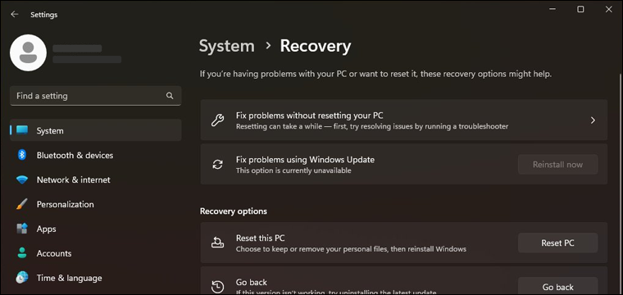The image size is (623, 295).
Task: Click the Go back button
Action: coord(558,286)
